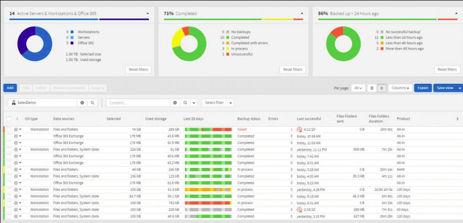This screenshot has height=223, width=463.
Task: Open gear menu for row using 61 GB
Action: pos(18,149)
